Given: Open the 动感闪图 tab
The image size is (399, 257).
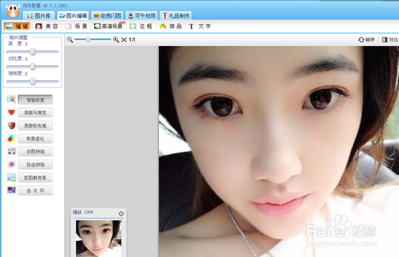Looking at the screenshot, I should (x=107, y=16).
